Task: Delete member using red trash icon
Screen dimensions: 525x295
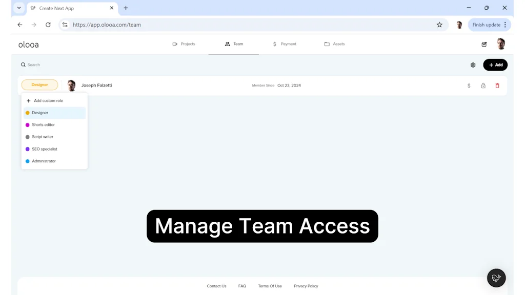Action: pyautogui.click(x=497, y=86)
